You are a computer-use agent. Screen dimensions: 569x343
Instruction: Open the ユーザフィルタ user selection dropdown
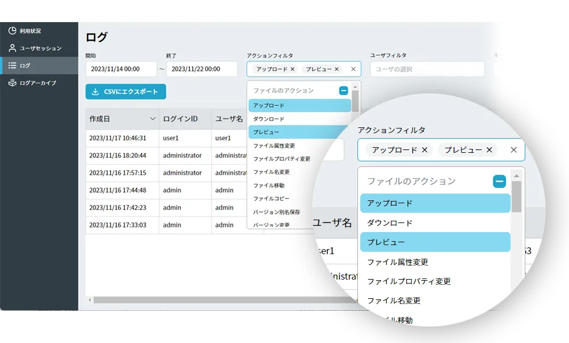427,69
